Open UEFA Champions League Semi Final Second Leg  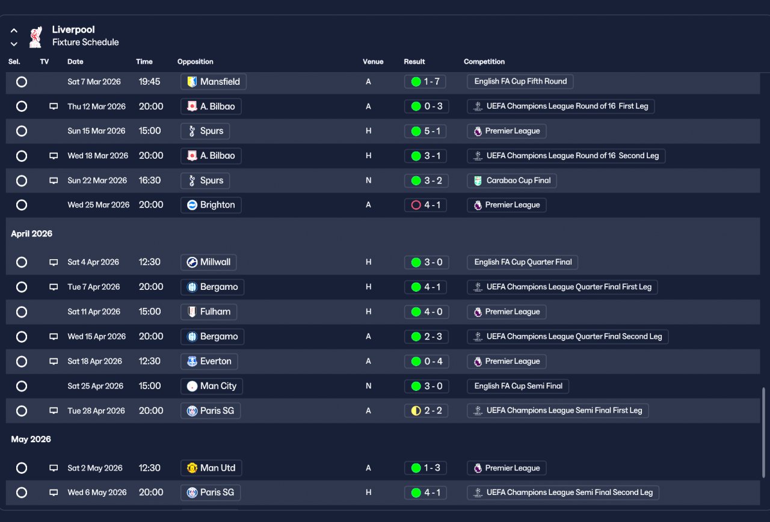(563, 493)
